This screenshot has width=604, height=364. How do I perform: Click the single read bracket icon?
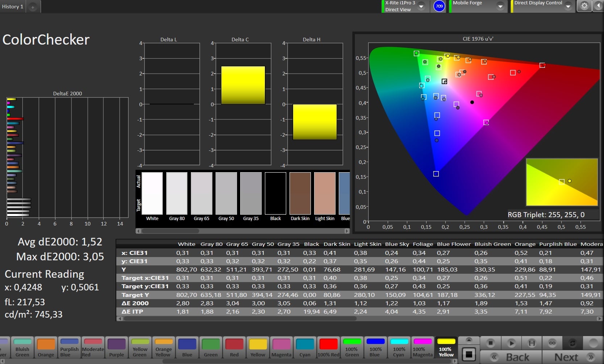point(532,343)
